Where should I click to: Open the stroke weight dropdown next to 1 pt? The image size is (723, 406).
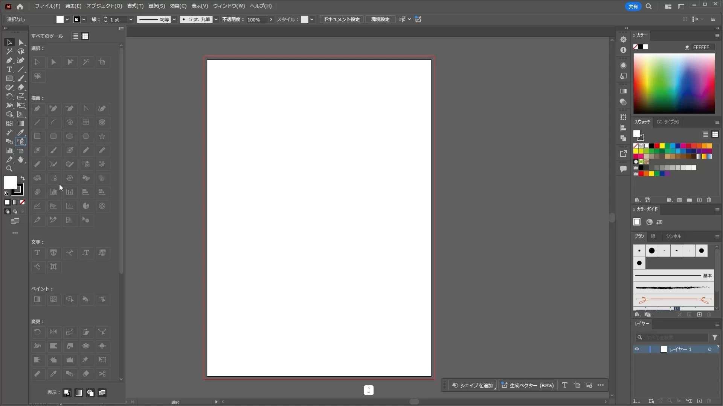coord(131,20)
